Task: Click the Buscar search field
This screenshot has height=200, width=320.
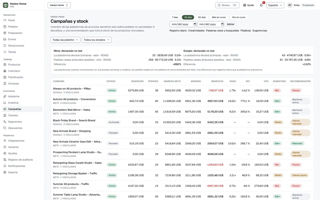Action: [227, 5]
